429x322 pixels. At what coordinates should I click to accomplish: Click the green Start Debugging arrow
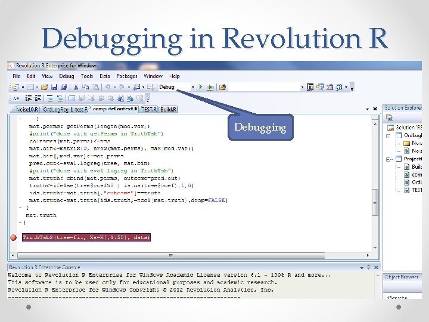[201, 87]
